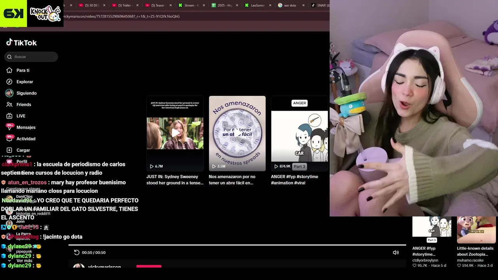
Task: Open the ANGER #fyp #storytime sidebar video
Action: coord(432,230)
